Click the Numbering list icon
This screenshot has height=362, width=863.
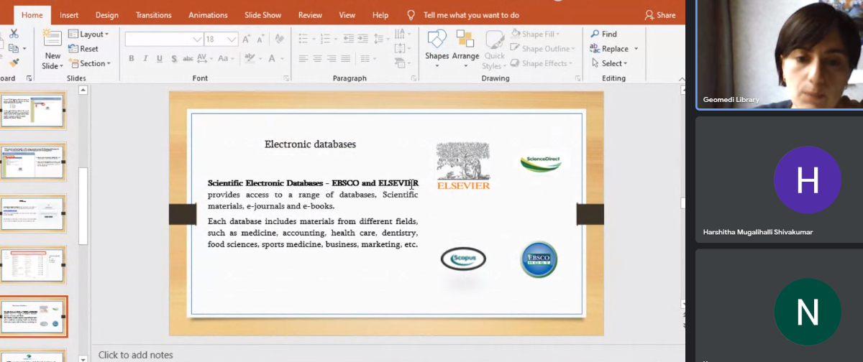point(324,39)
